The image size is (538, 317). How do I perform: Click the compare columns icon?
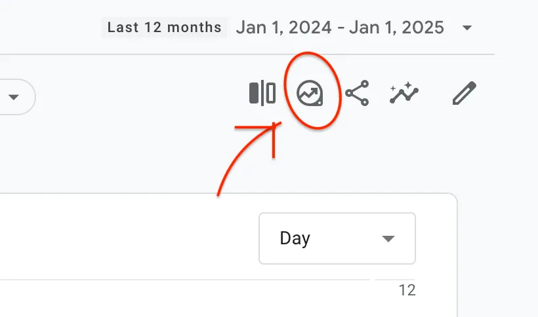pos(262,93)
